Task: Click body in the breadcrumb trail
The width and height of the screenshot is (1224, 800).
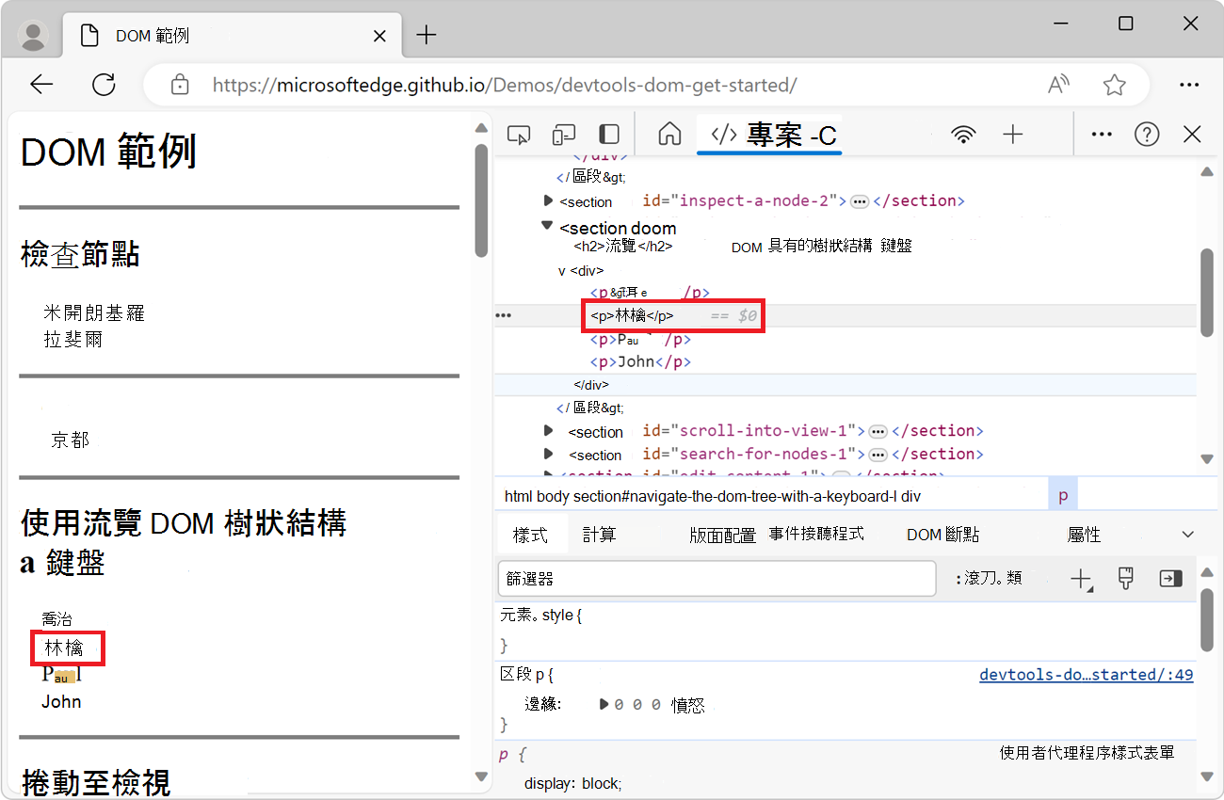Action: (553, 496)
